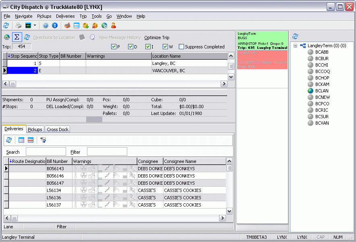Click the printer icon in main toolbar
356x242 pixels.
[18, 25]
